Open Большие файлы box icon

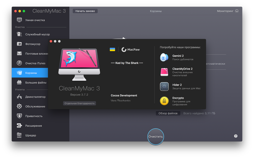19,82
